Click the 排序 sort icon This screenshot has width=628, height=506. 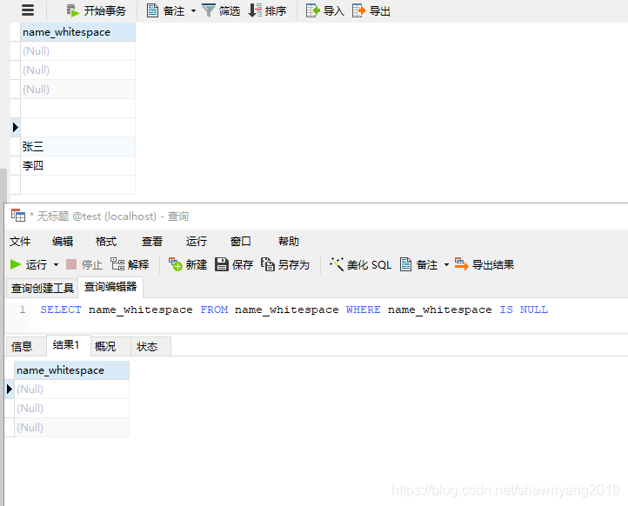click(255, 10)
